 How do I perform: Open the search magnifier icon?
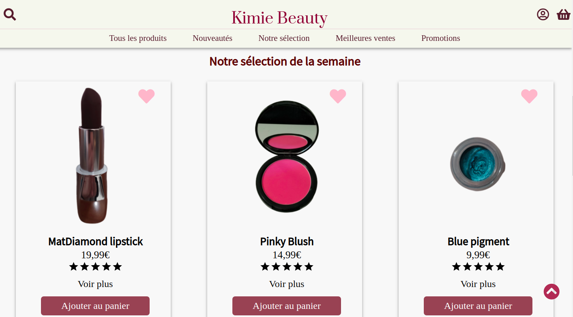pyautogui.click(x=10, y=15)
